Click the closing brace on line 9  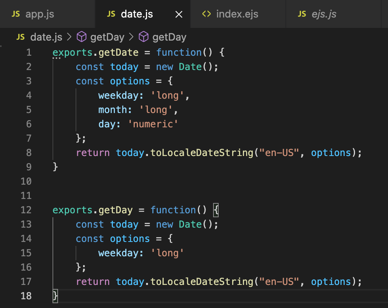pos(55,167)
